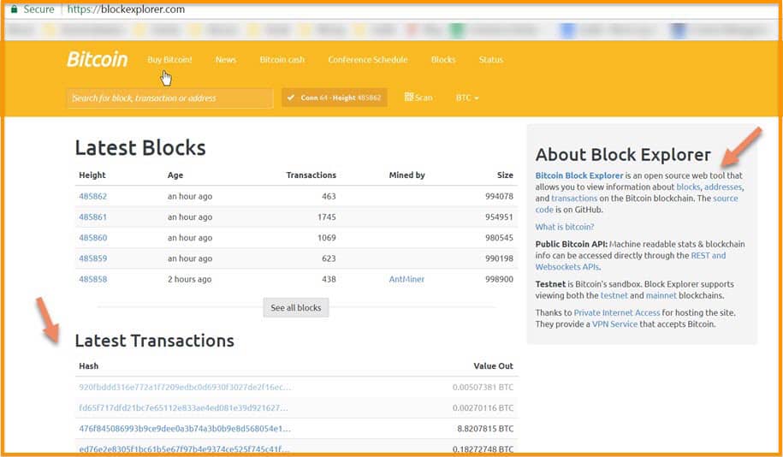Screen dimensions: 783x457
Task: Click the See all blocks button
Action: pyautogui.click(x=295, y=308)
